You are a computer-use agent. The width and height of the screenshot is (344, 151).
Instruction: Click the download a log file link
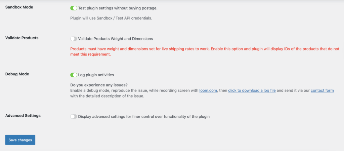pos(252,90)
